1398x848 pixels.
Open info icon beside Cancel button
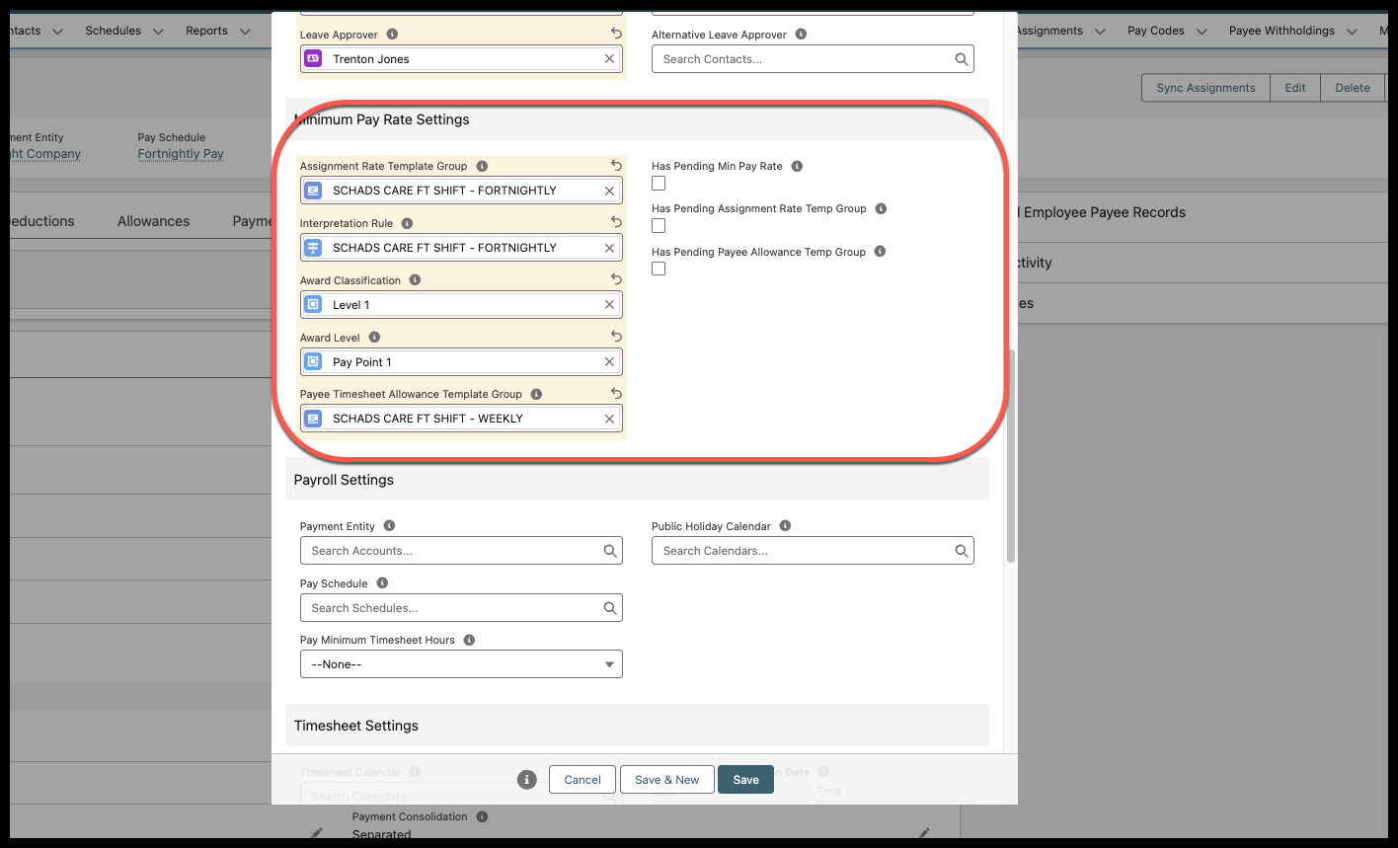click(x=527, y=780)
